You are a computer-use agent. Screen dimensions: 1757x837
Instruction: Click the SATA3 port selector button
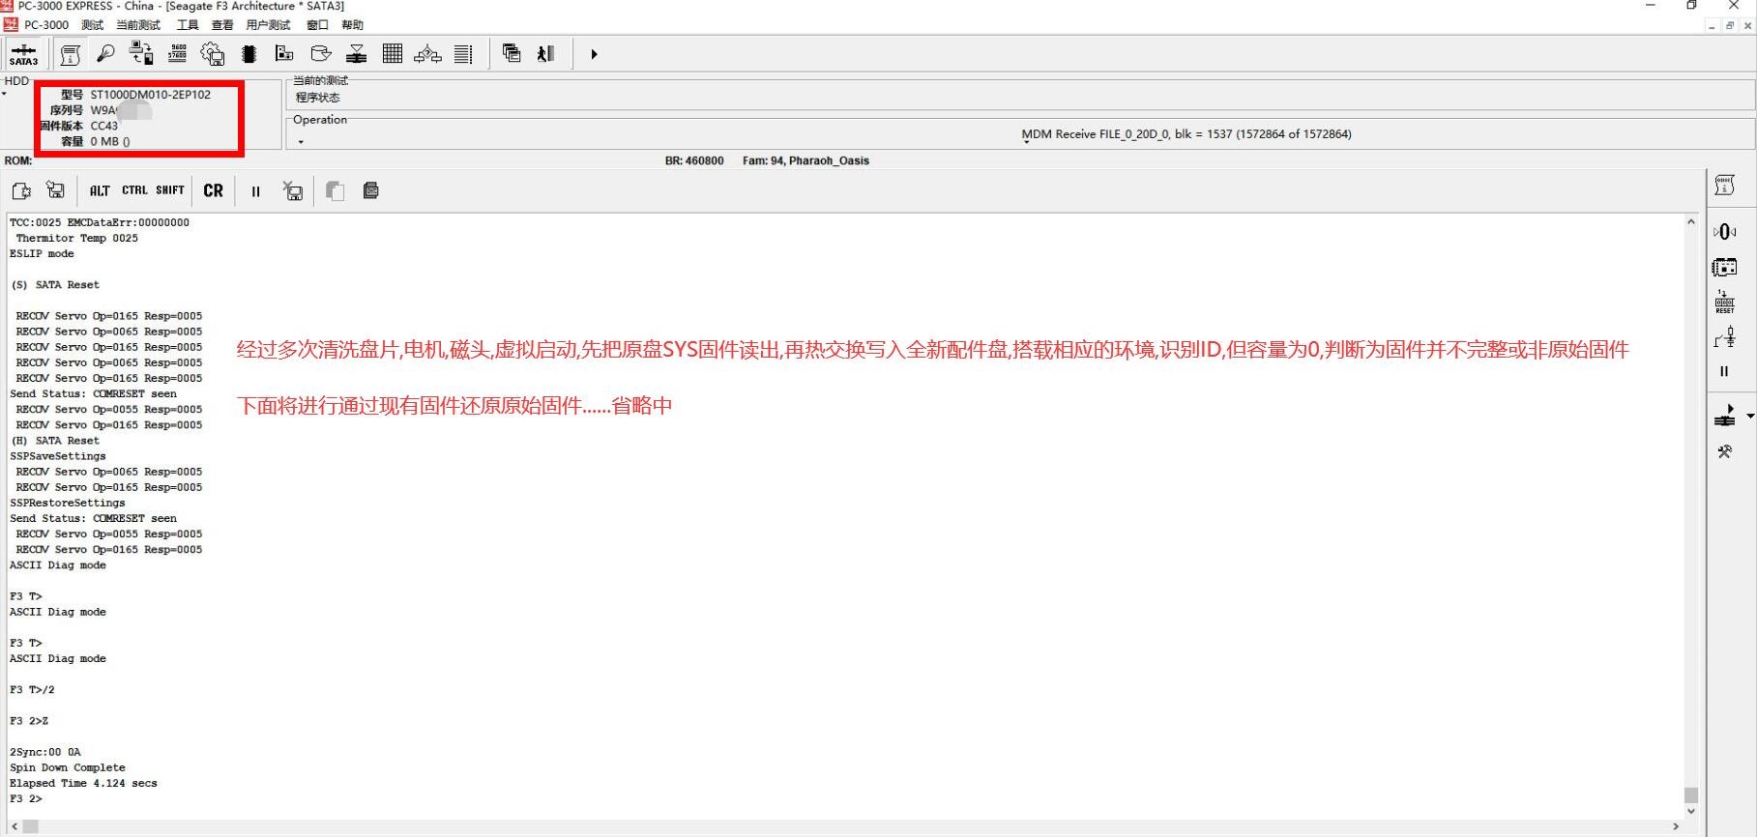[x=24, y=54]
